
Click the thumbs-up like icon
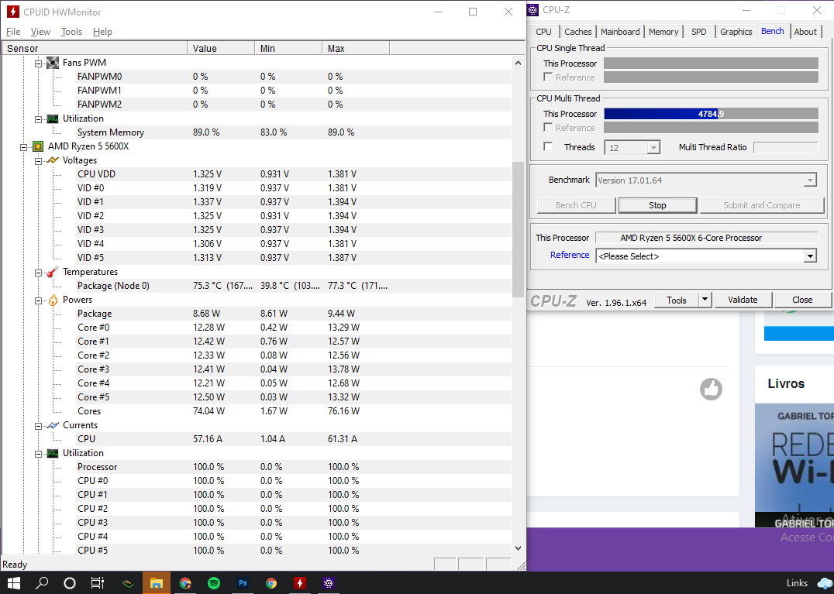click(711, 389)
